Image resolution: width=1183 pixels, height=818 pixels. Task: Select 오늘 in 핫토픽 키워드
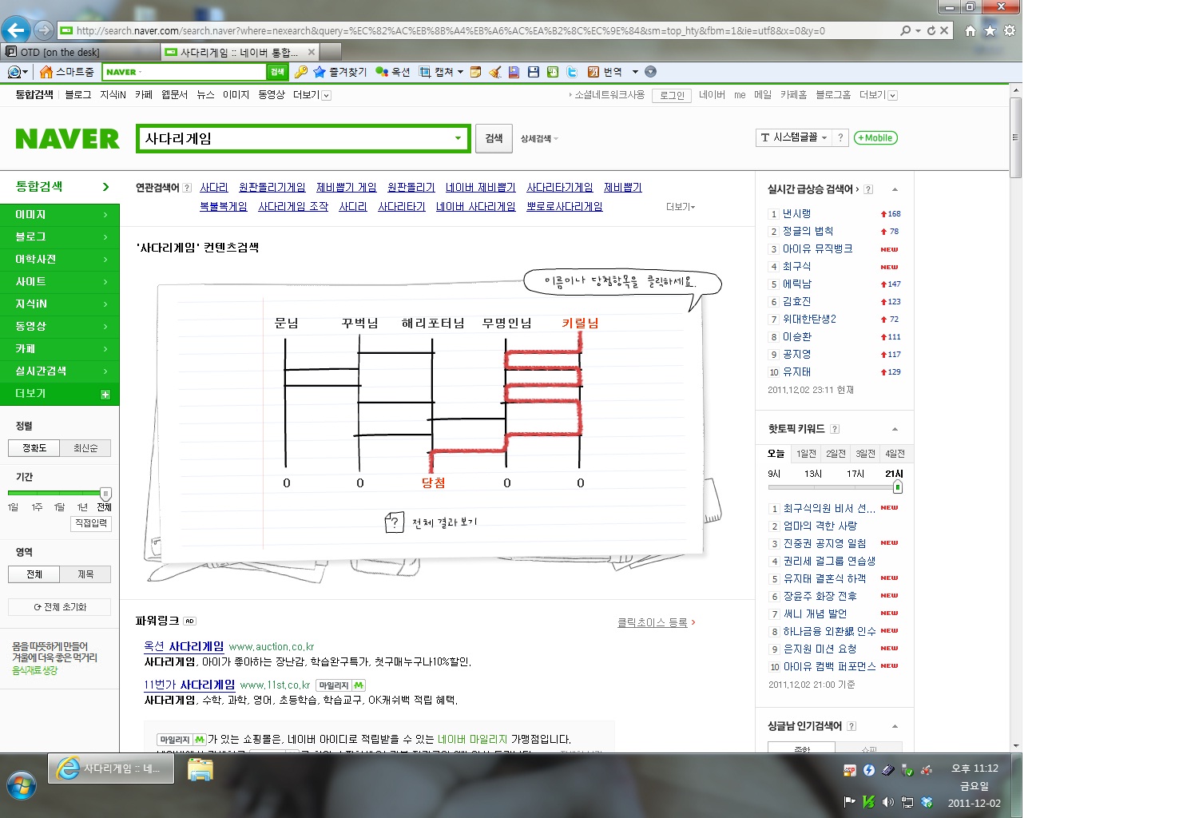coord(776,454)
